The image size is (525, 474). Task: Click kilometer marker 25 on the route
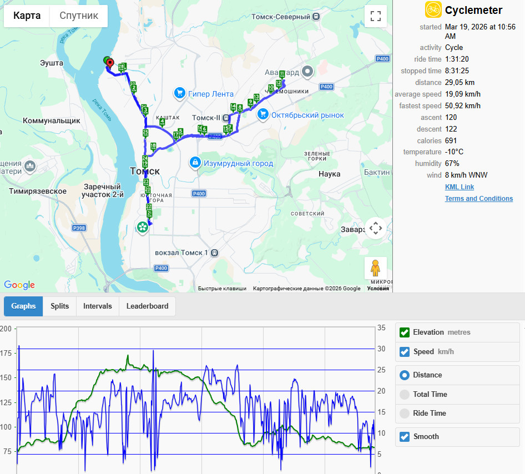(145, 133)
